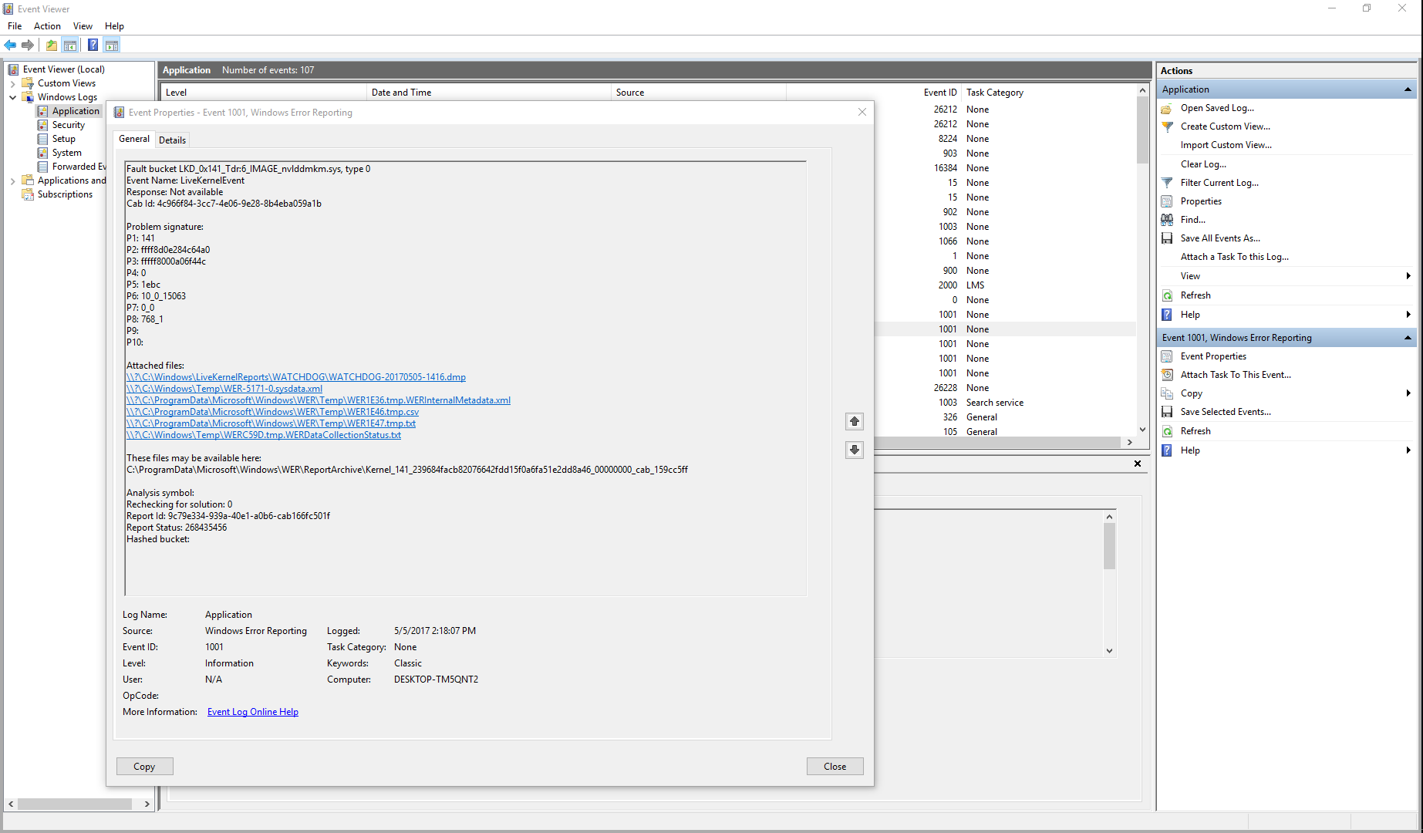Click console tree horizontal scrollbar right arrow
This screenshot has height=833, width=1423.
pyautogui.click(x=147, y=804)
